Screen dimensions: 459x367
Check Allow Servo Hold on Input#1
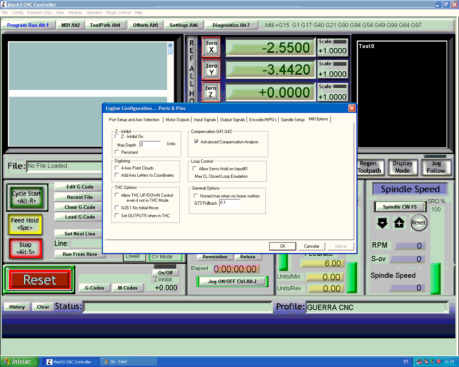[195, 168]
